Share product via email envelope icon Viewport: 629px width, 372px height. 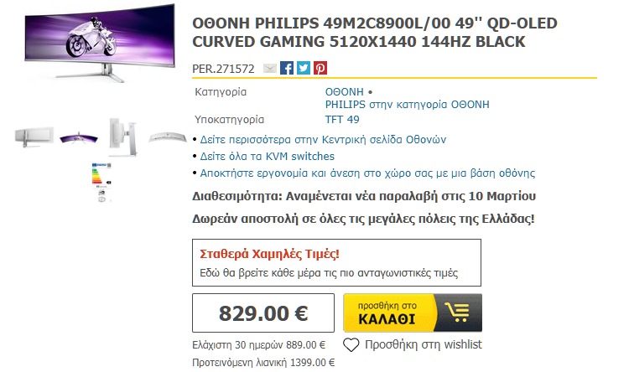click(x=269, y=69)
